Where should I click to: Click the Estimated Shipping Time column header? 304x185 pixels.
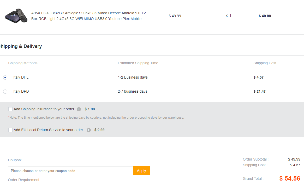[x=138, y=63]
